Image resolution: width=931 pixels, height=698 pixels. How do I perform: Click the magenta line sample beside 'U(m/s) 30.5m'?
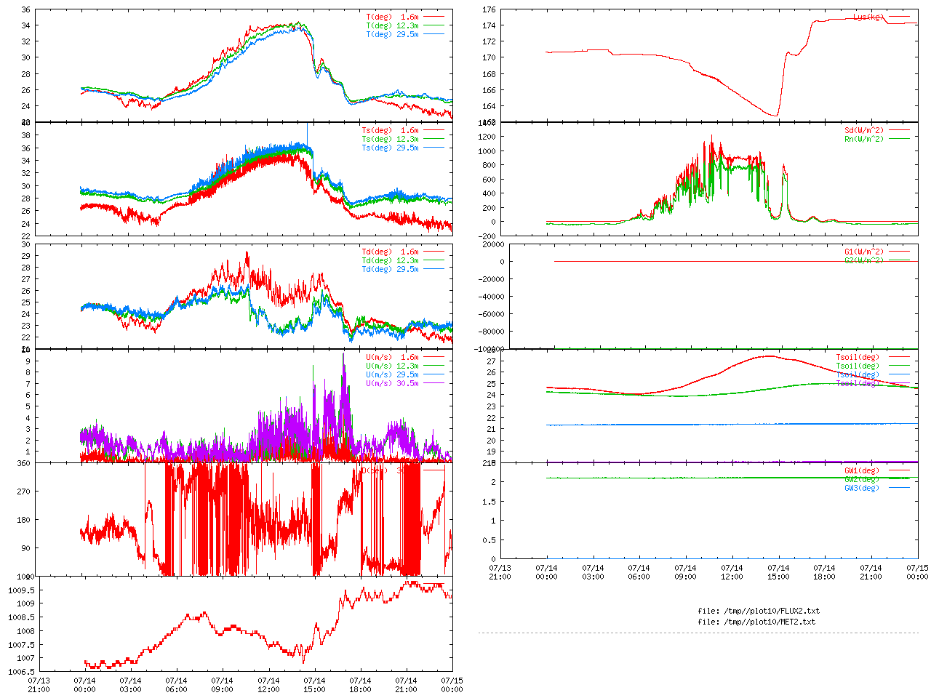(x=433, y=383)
